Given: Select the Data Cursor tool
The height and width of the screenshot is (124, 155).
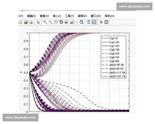Looking at the screenshot, I should pos(66,22).
